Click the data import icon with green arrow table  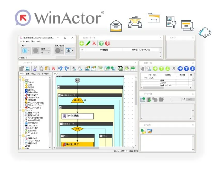[x=143, y=99]
